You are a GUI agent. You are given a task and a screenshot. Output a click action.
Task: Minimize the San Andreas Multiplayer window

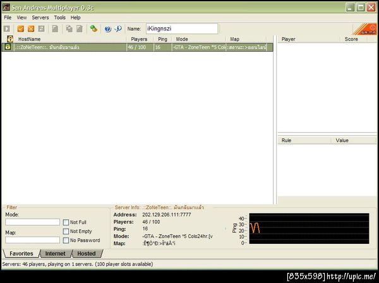coord(350,8)
